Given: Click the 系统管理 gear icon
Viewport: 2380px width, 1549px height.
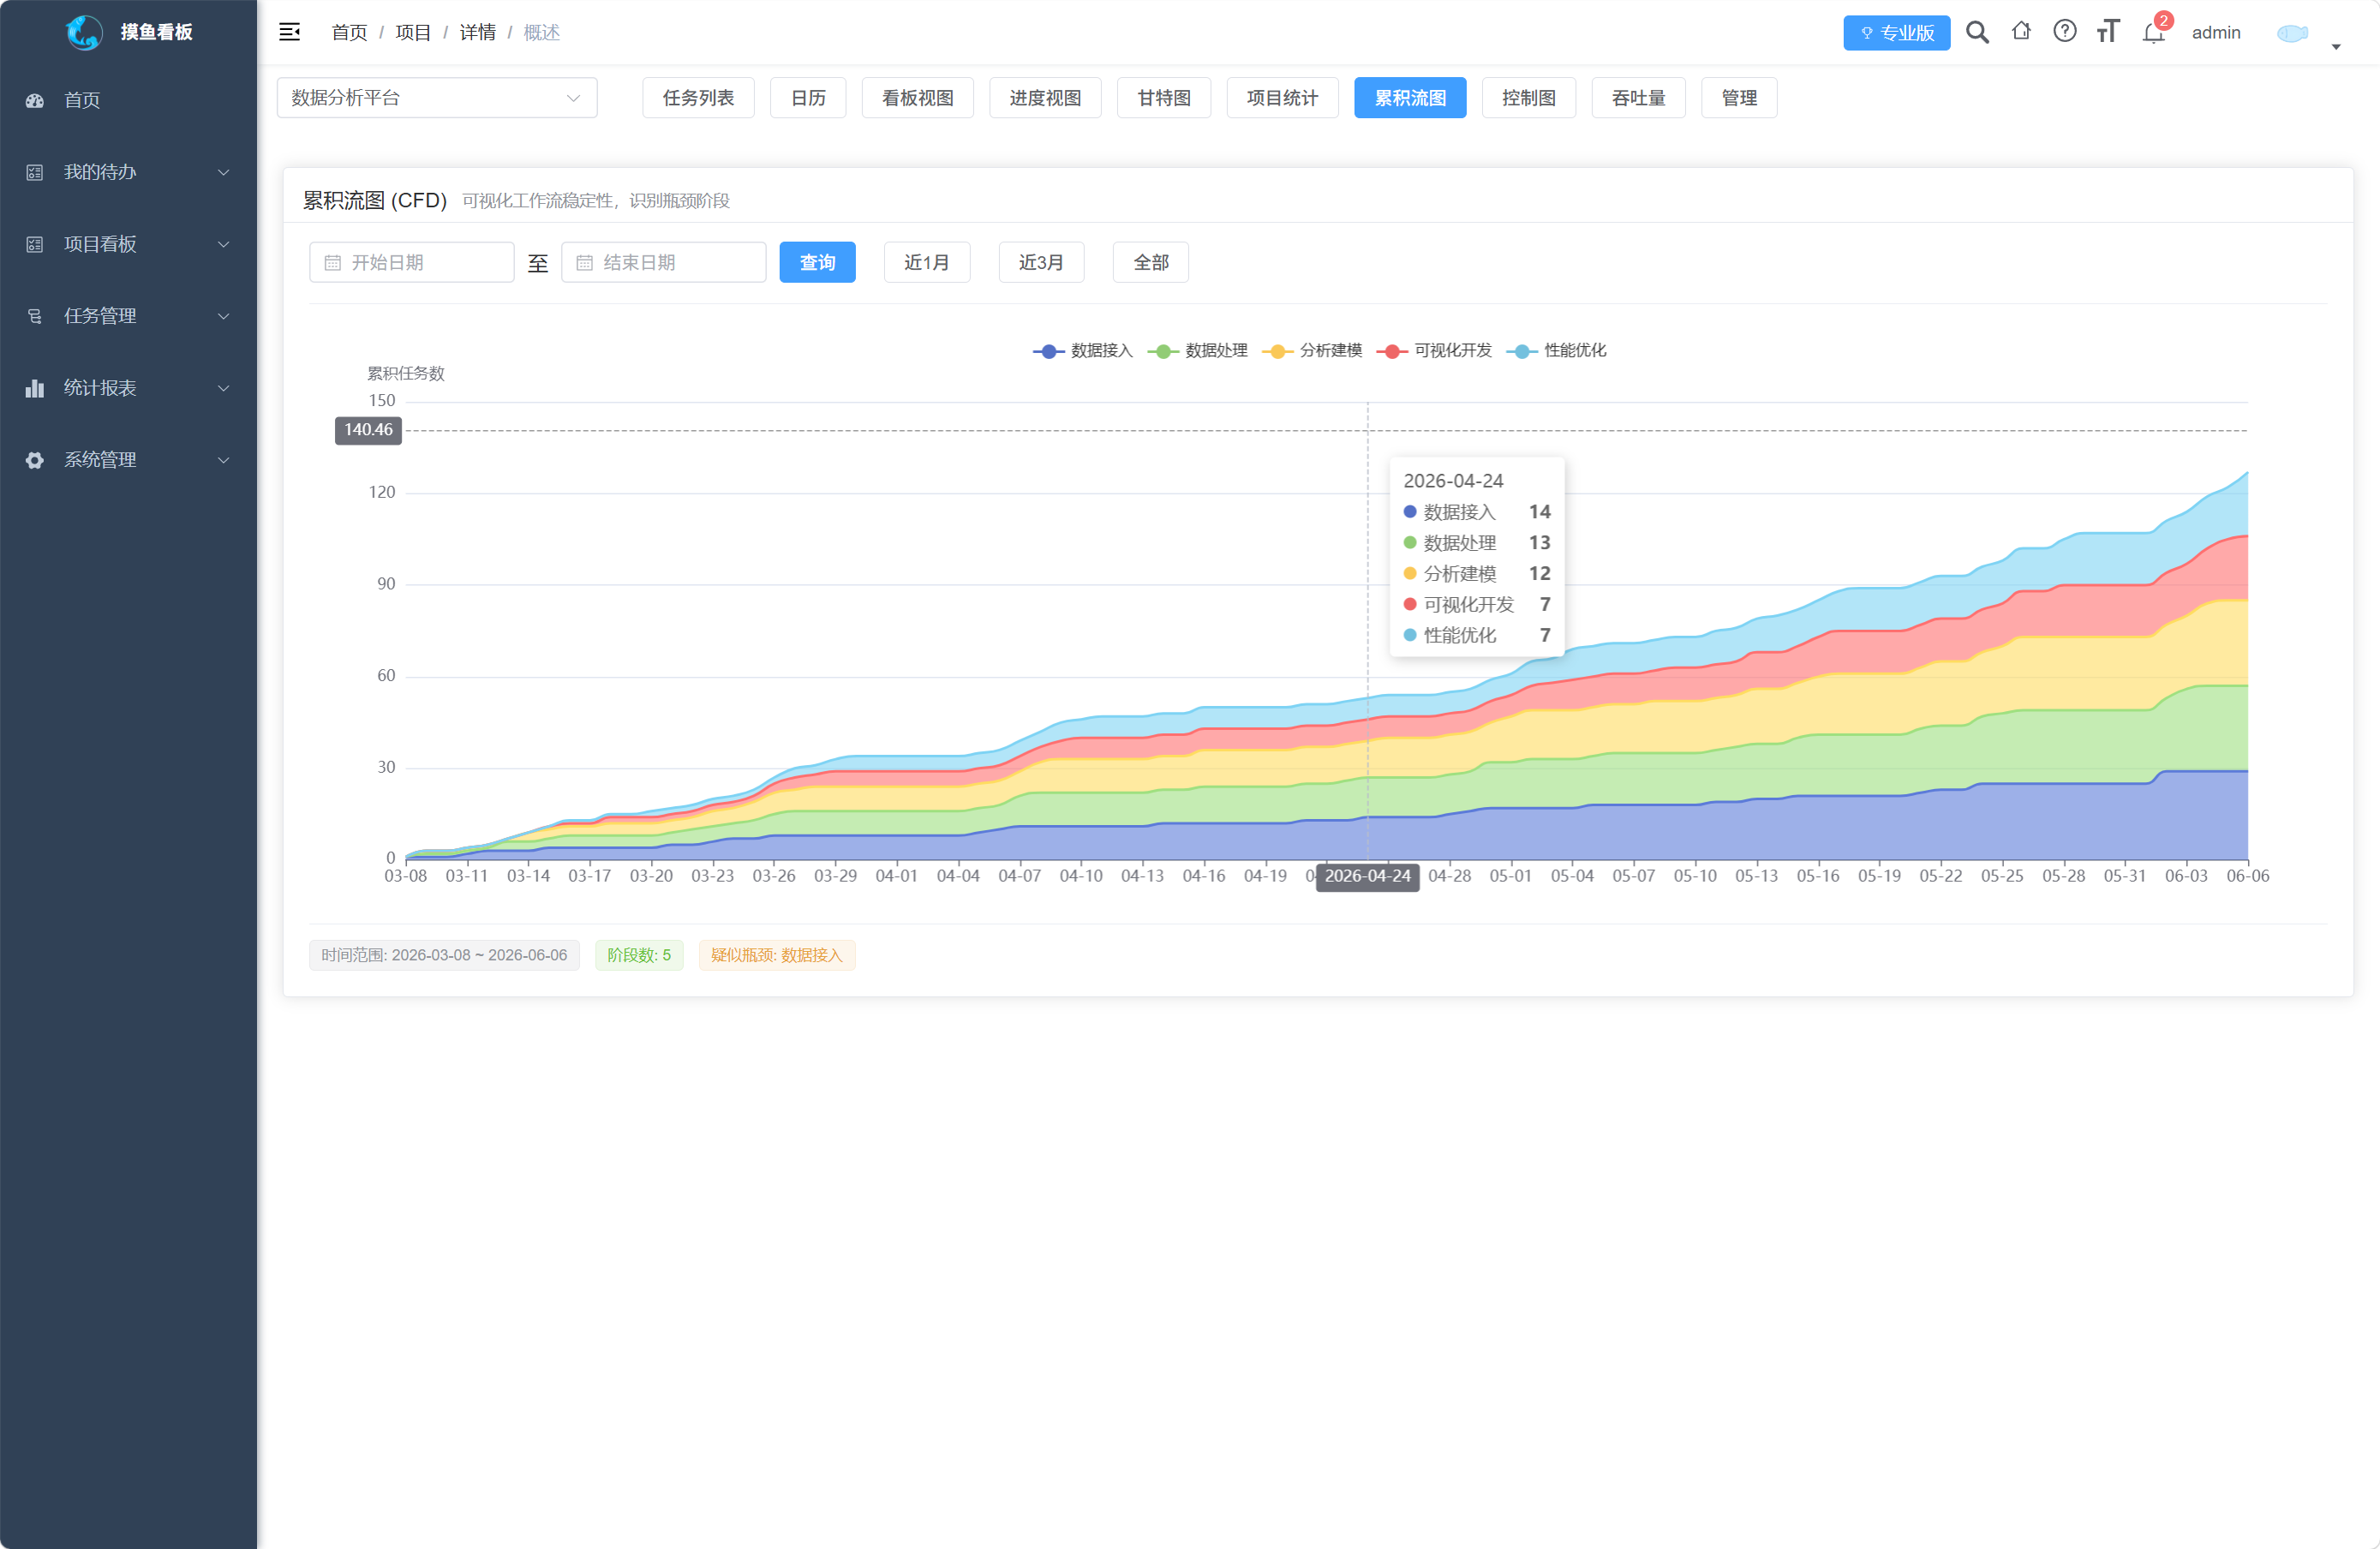Looking at the screenshot, I should [x=35, y=460].
